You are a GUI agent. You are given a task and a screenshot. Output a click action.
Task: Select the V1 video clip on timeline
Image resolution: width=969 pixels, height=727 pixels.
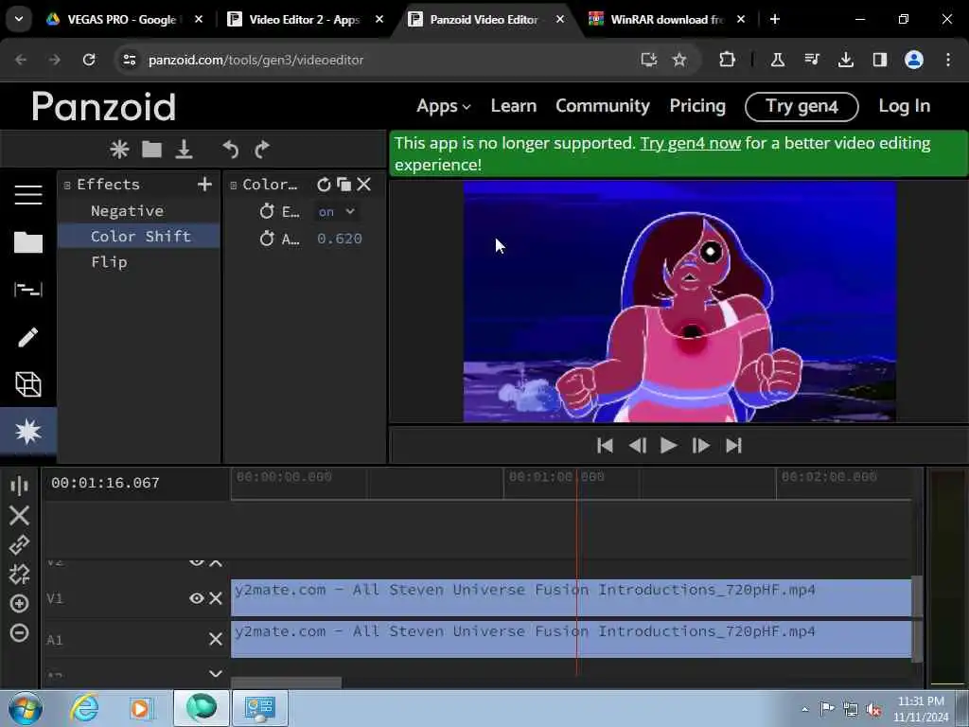pos(571,597)
